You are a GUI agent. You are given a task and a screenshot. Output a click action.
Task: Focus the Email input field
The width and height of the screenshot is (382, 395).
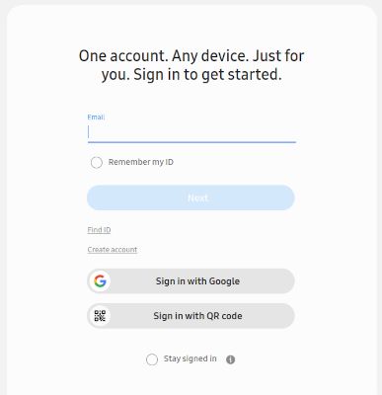point(191,132)
